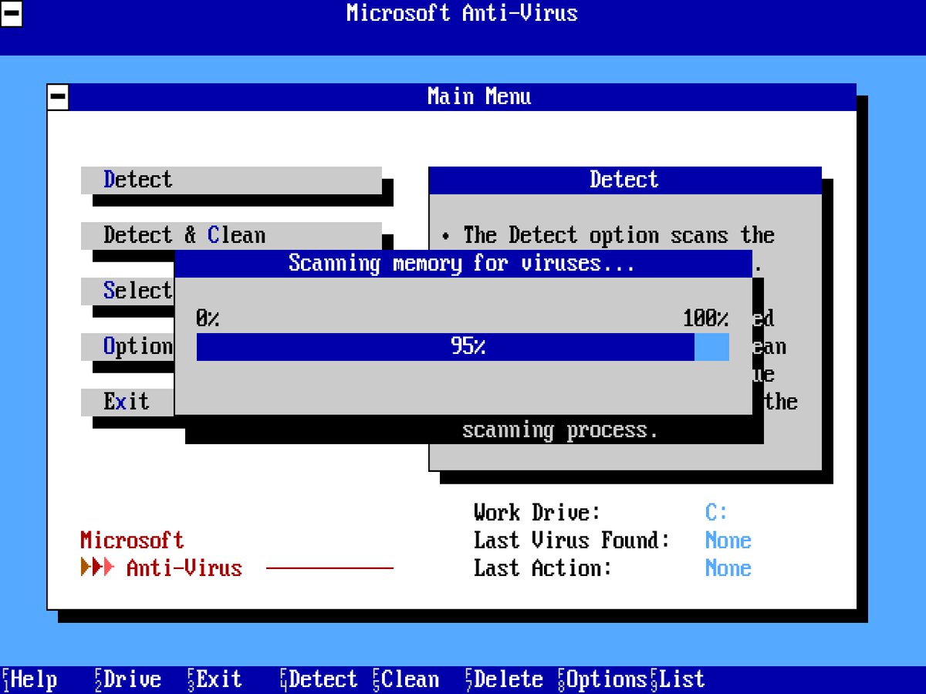
Task: Click the partially hidden Select button
Action: pos(127,291)
